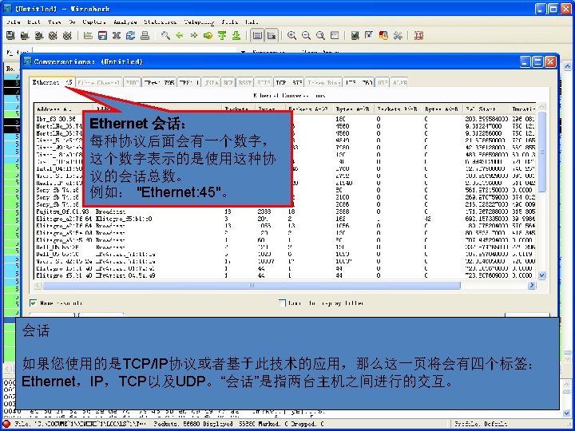Click the Reload capture file icon
Viewport: 575px width, 431px height.
point(130,36)
